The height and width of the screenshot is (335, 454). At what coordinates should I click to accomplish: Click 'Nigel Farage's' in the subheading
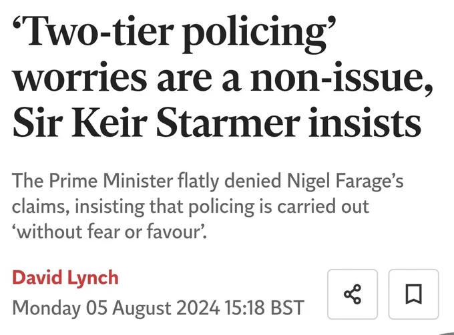click(x=345, y=182)
